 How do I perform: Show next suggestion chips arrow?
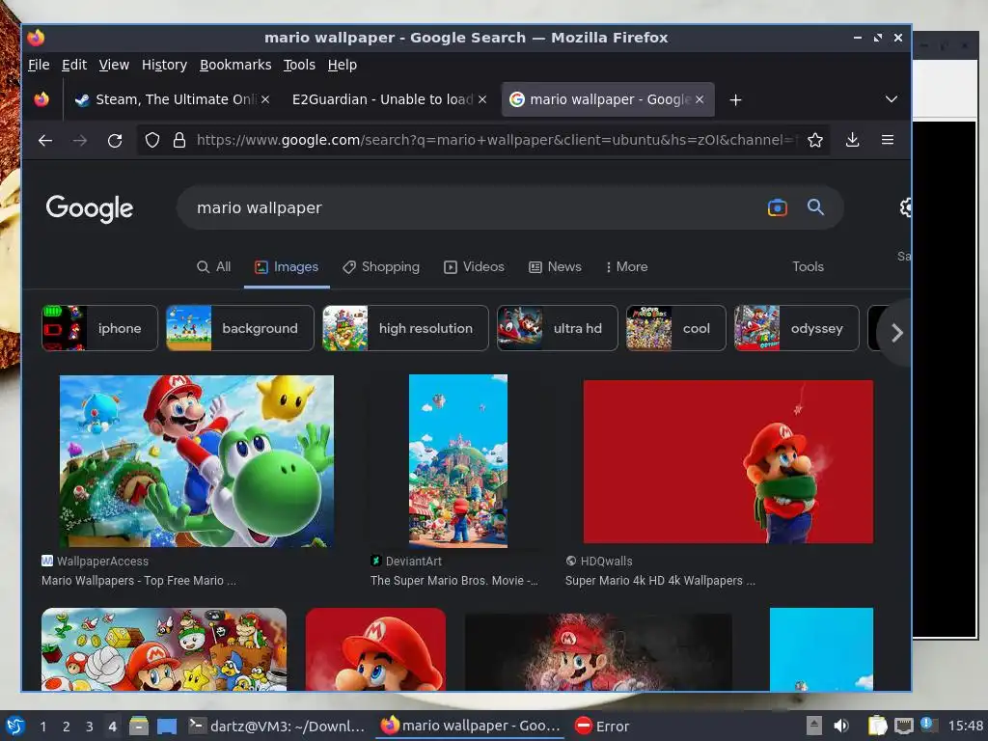tap(896, 332)
